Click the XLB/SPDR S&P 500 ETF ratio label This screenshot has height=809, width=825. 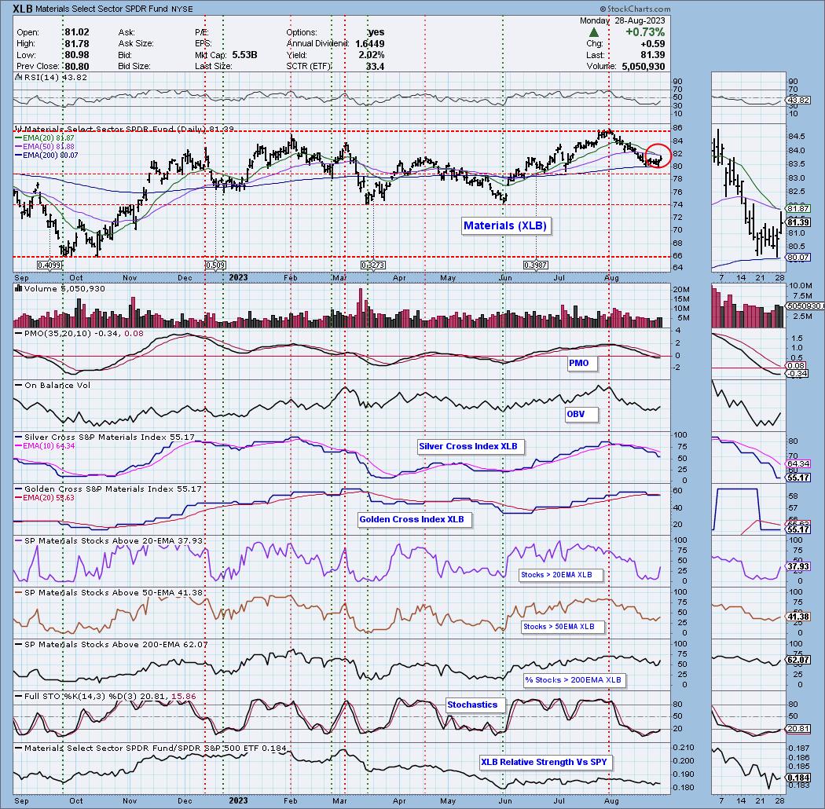point(156,748)
